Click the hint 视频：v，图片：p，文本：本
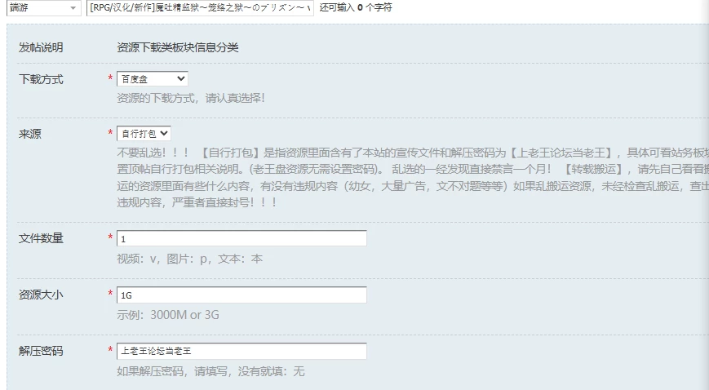The width and height of the screenshot is (709, 390). coord(190,259)
